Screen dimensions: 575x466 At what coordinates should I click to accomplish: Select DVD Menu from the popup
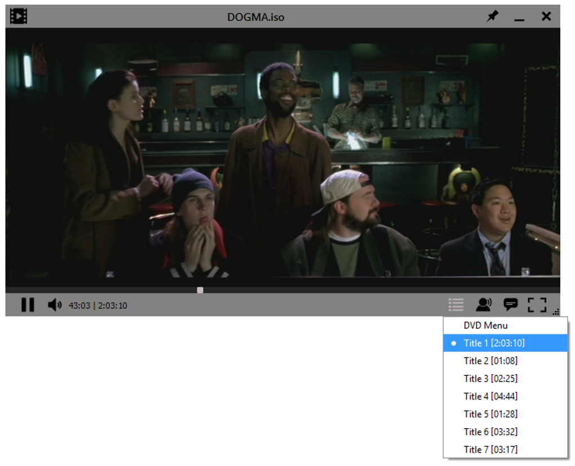click(x=505, y=325)
